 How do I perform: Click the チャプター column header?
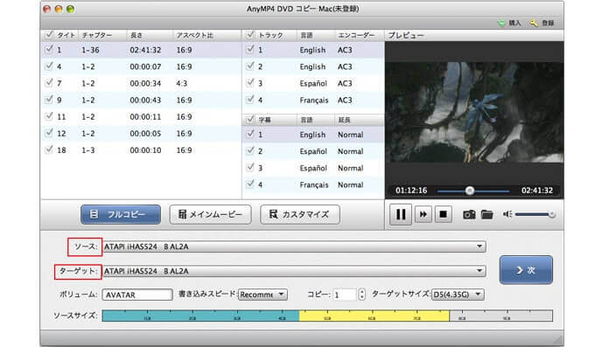tap(102, 35)
